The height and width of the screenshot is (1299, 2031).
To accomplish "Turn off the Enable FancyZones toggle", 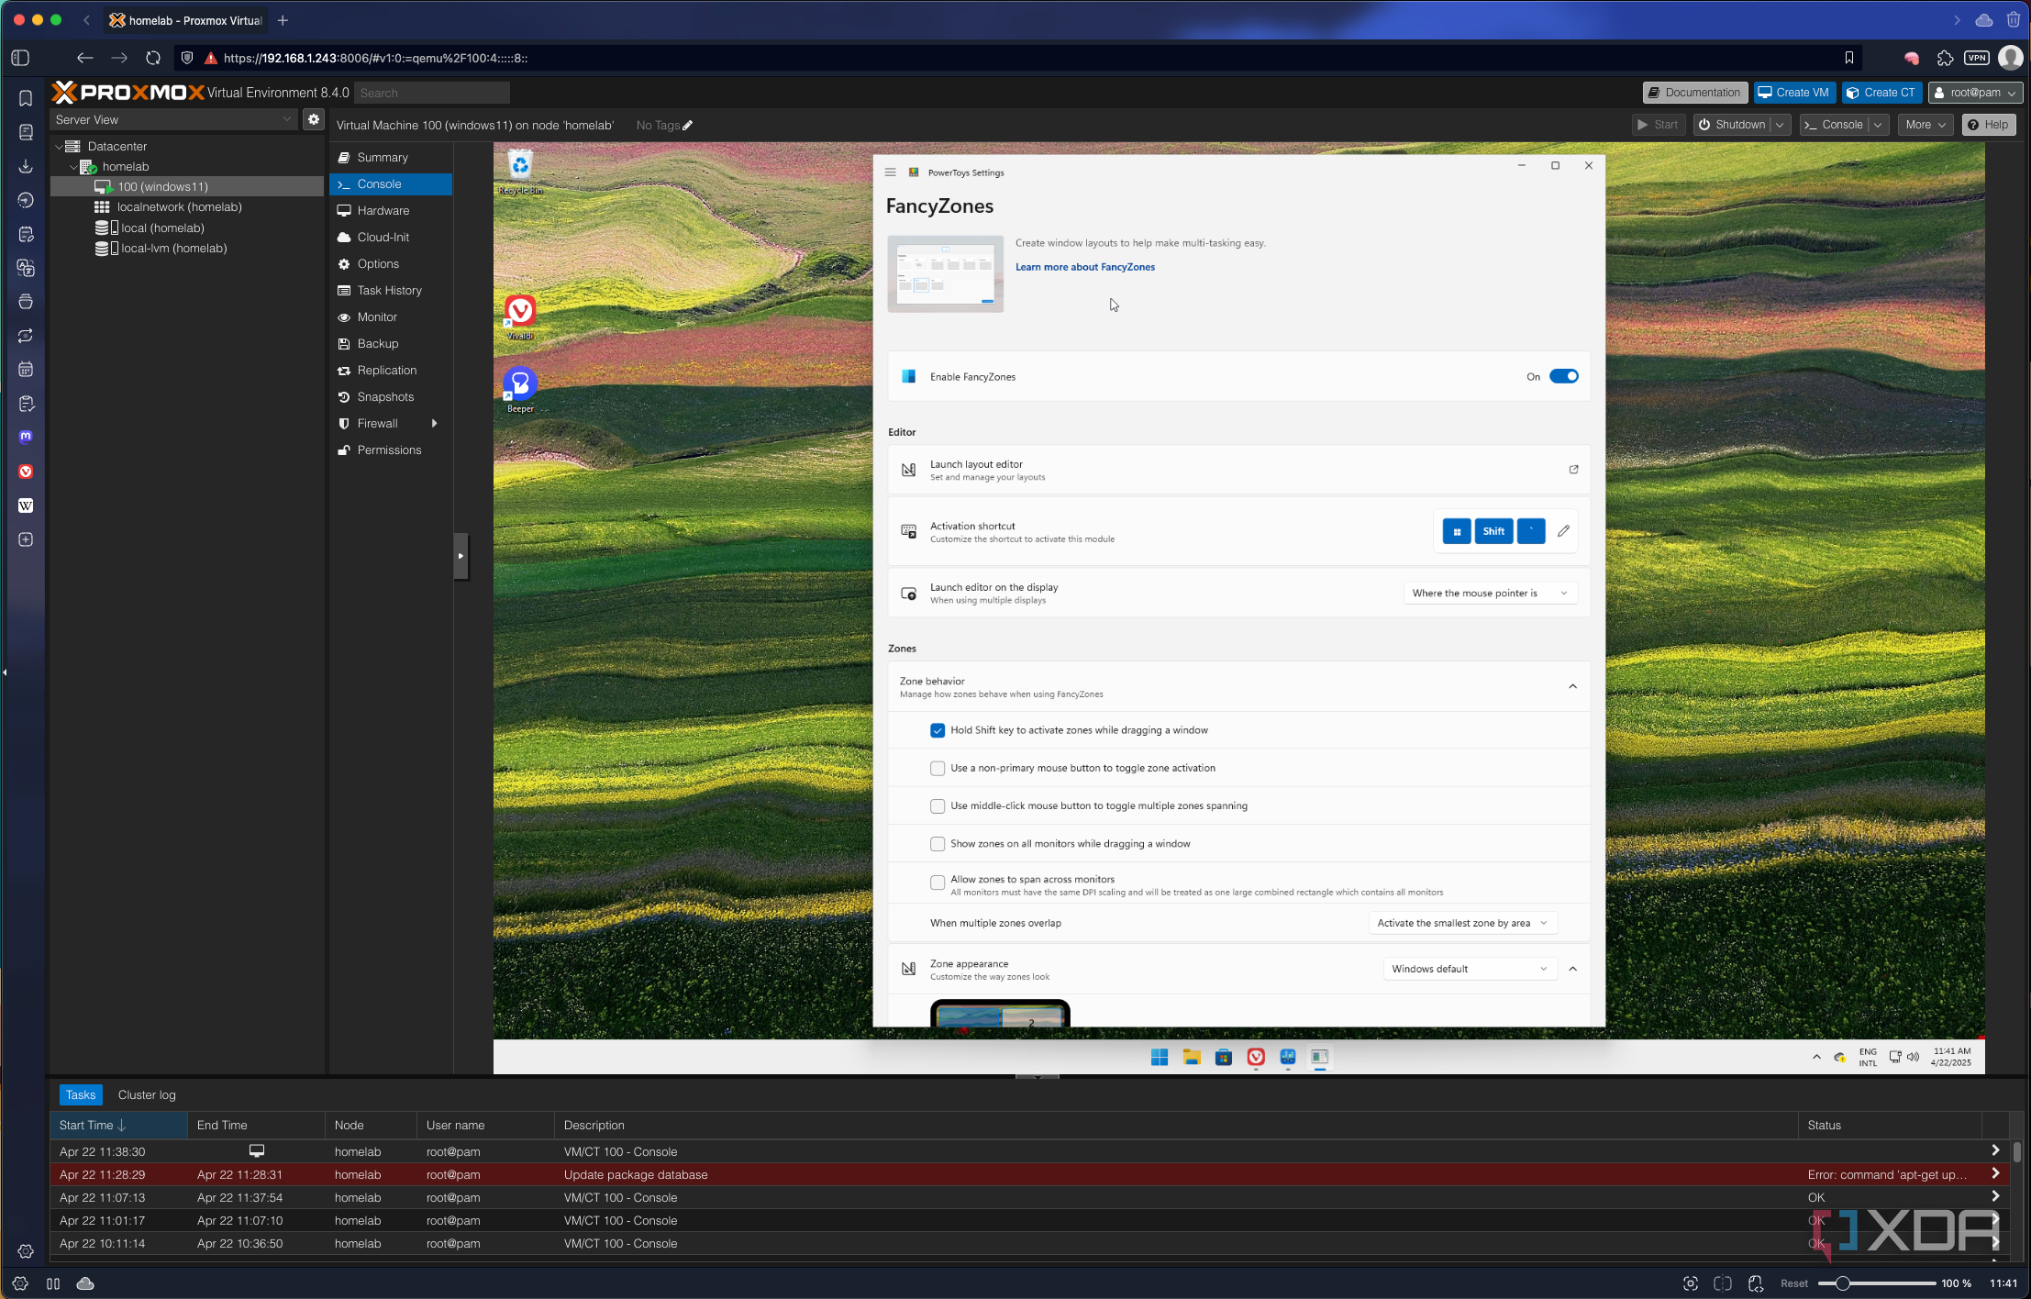I will 1563,376.
